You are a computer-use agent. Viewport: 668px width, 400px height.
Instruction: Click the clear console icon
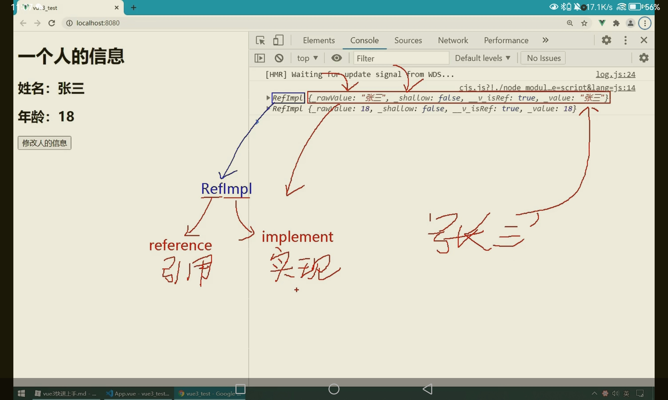[x=279, y=58]
